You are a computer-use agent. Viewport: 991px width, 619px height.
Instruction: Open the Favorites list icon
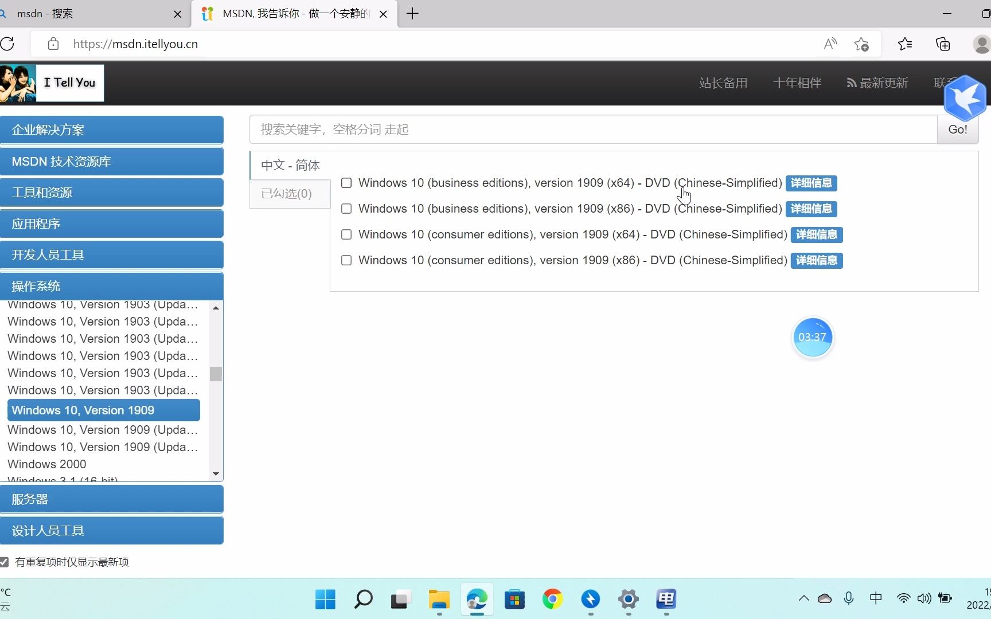point(905,44)
